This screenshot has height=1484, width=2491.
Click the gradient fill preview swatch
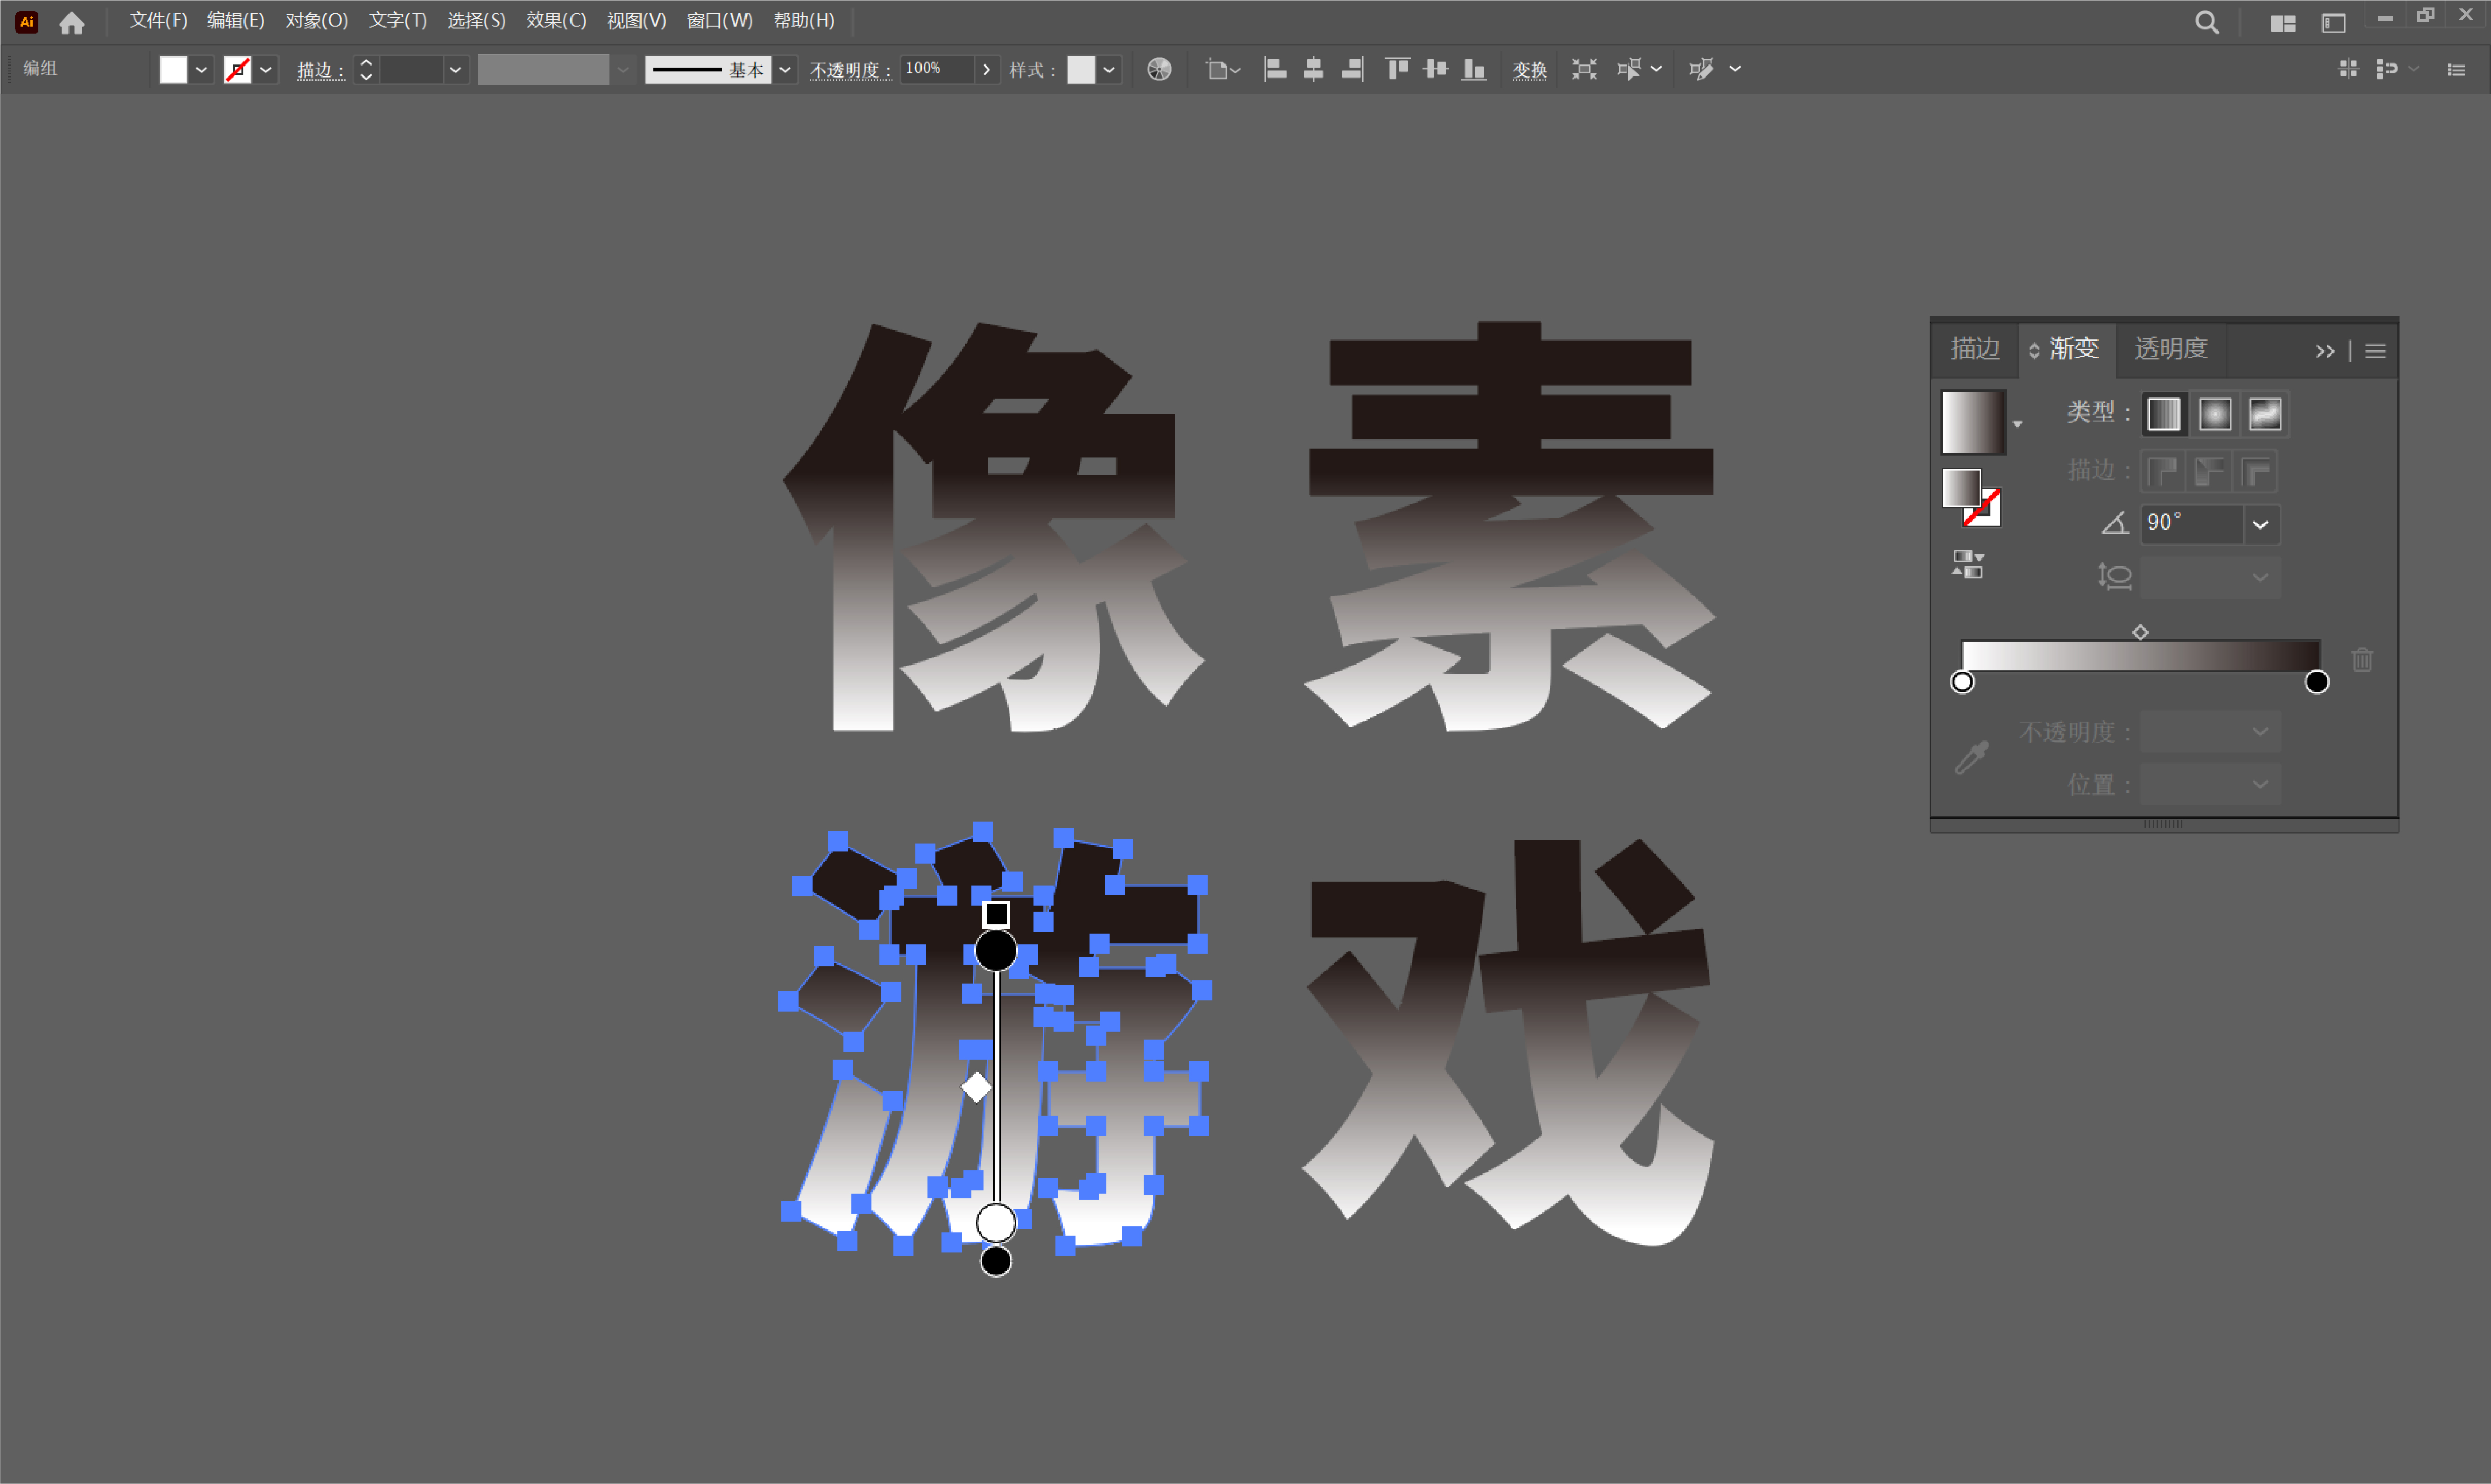[1973, 422]
